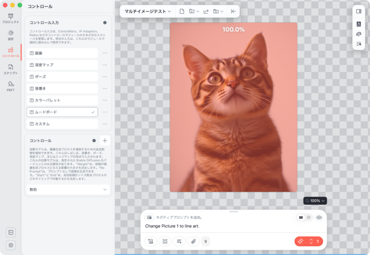Open the prompt history scroll icon

tap(151, 241)
